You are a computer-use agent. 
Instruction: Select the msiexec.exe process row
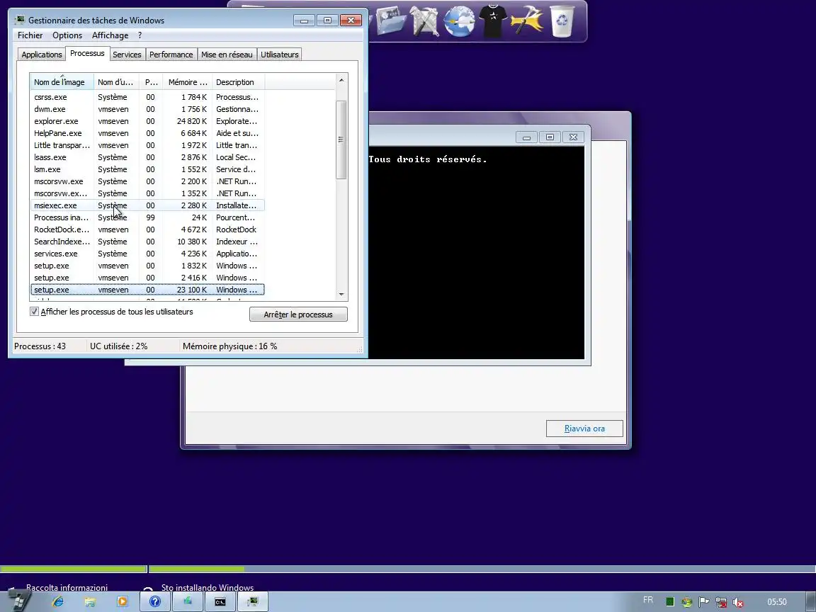click(147, 205)
